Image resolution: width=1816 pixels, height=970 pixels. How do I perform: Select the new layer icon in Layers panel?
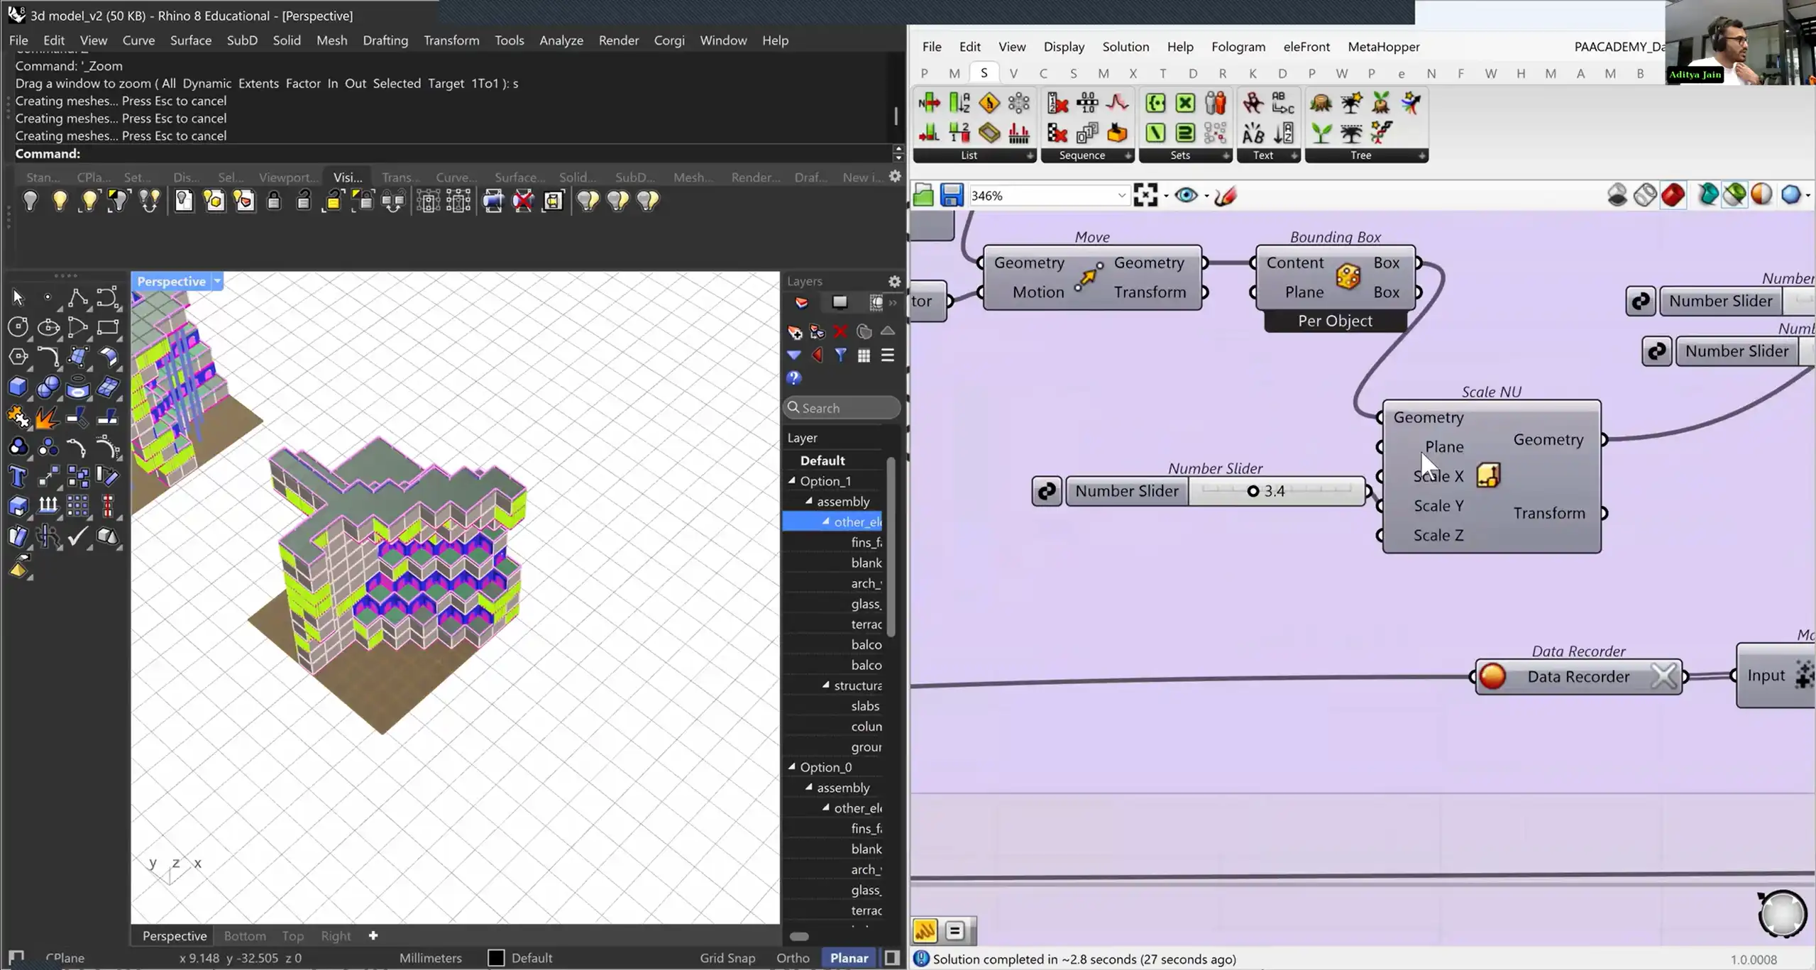coord(795,332)
